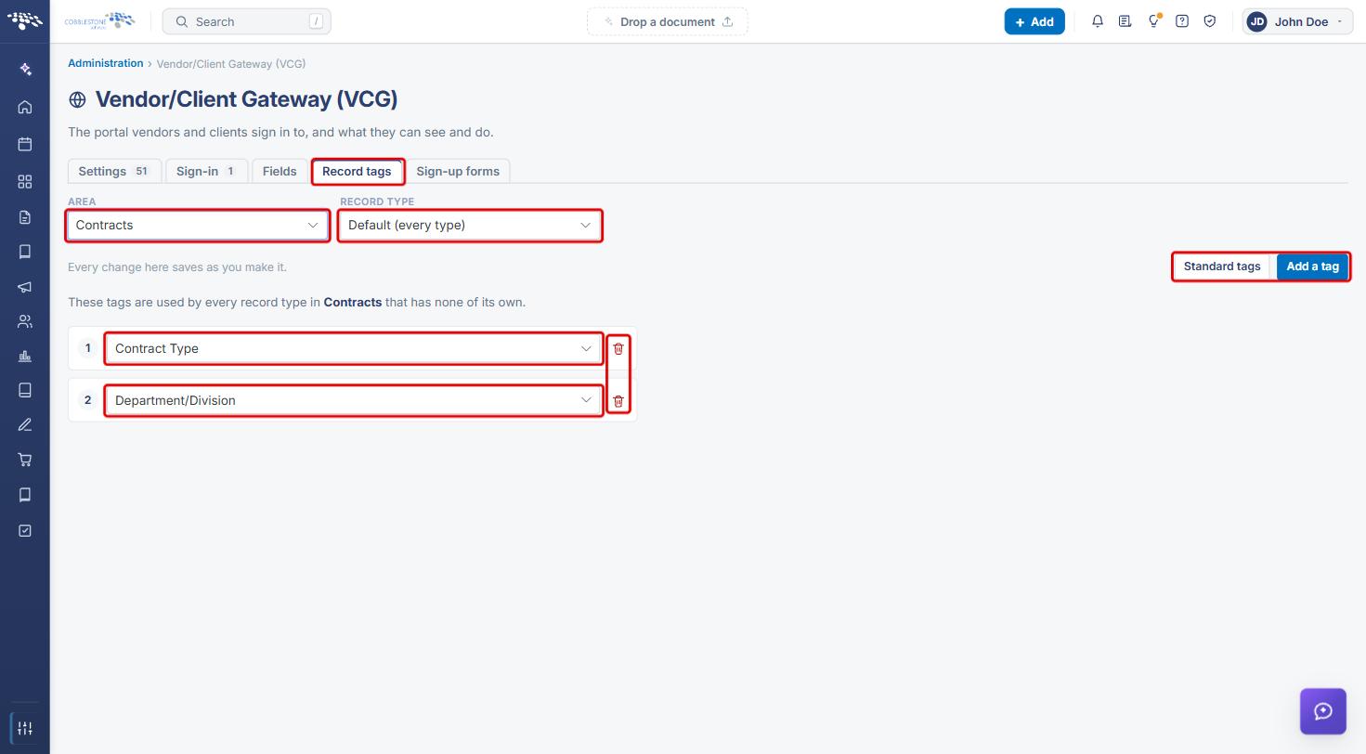The height and width of the screenshot is (754, 1366).
Task: Click the Cobblestone logo in header
Action: [x=99, y=21]
